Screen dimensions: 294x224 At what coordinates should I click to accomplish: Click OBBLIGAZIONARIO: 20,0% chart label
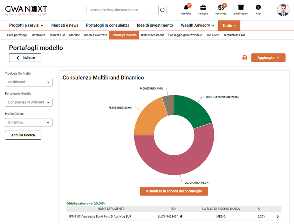[222, 97]
